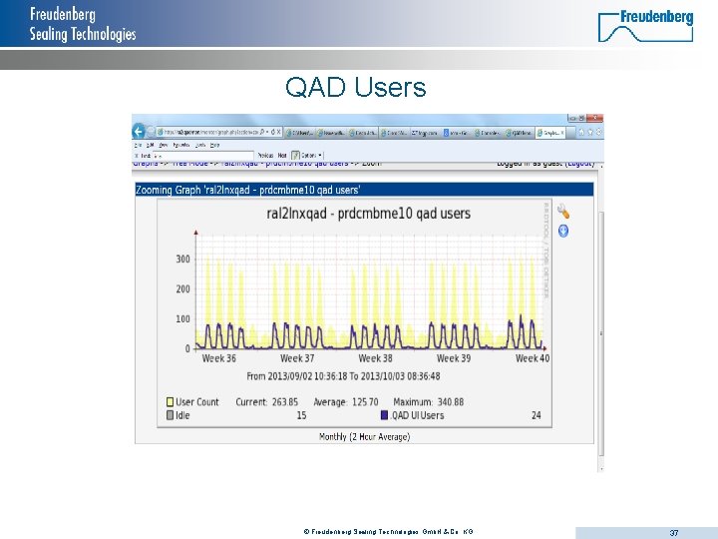This screenshot has width=718, height=539.
Task: Open the browser Tools gear icon
Action: click(598, 133)
